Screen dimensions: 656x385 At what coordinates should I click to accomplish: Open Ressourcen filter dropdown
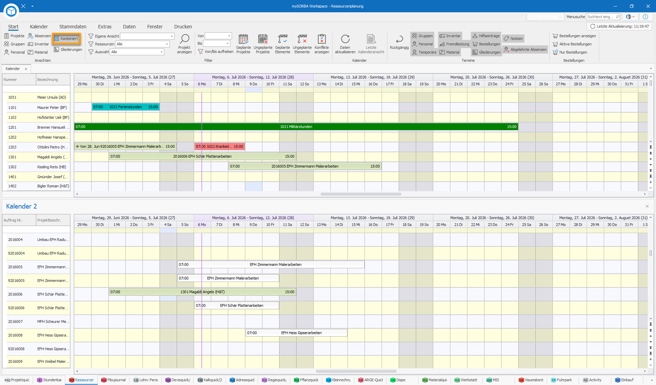pos(167,44)
